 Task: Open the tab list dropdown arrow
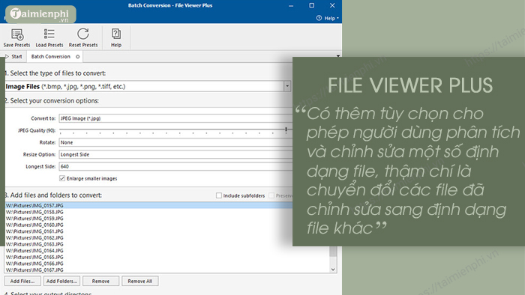tap(338, 56)
